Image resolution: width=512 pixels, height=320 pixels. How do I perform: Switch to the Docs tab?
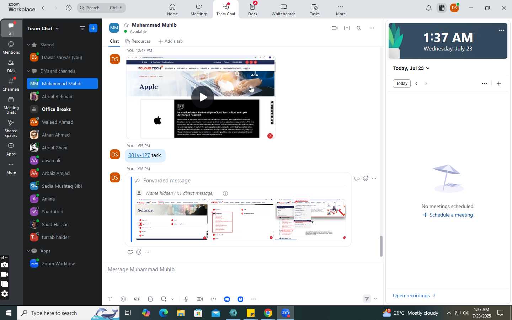[253, 10]
